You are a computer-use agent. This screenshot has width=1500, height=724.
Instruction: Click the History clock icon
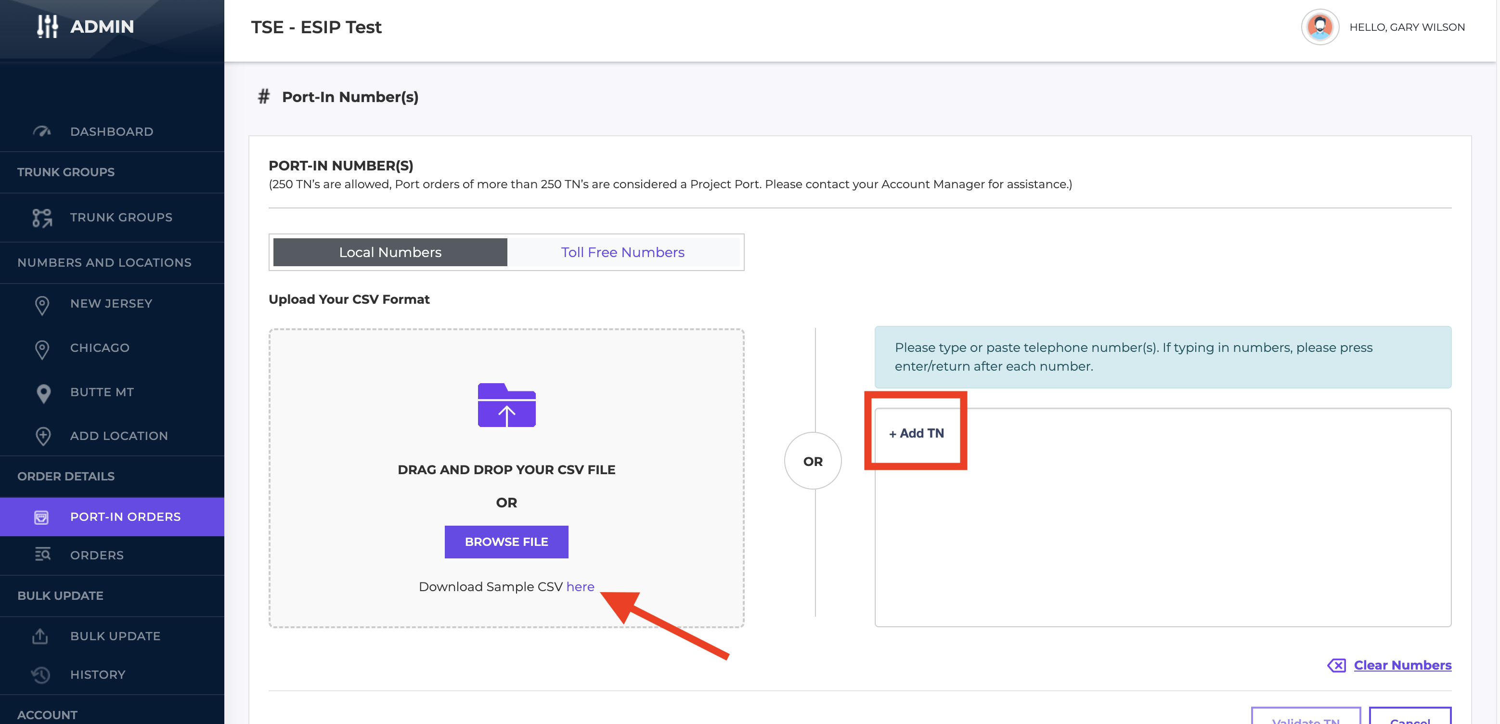[41, 674]
